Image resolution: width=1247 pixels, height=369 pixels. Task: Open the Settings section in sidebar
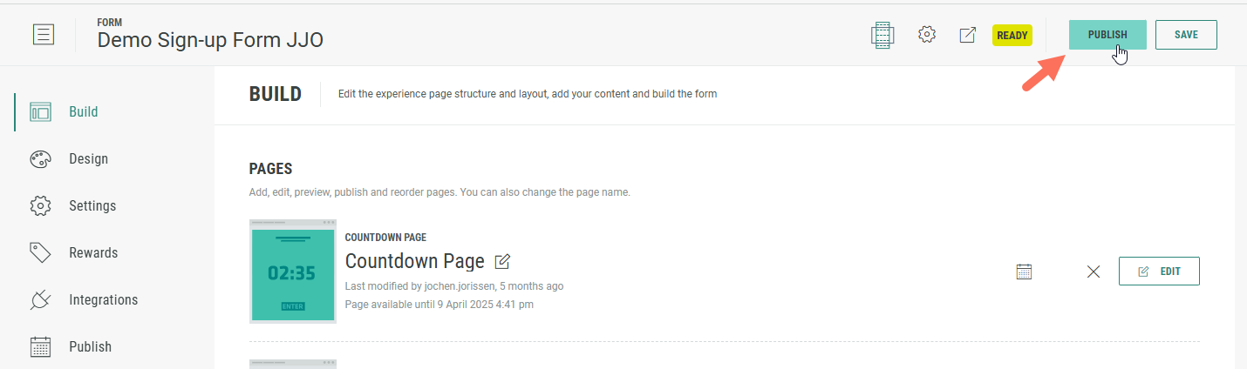point(92,206)
